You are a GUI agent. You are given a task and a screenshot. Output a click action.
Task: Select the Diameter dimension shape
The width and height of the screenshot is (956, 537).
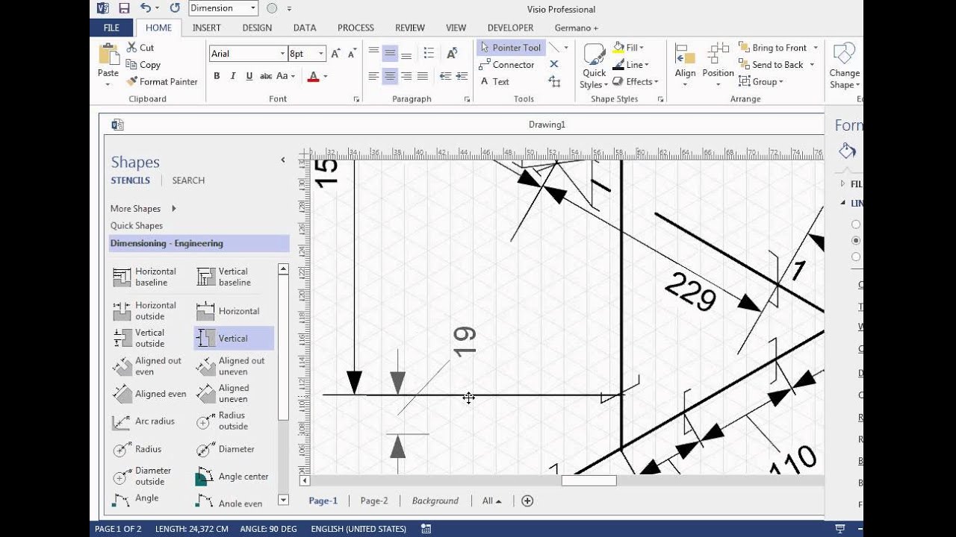click(227, 449)
